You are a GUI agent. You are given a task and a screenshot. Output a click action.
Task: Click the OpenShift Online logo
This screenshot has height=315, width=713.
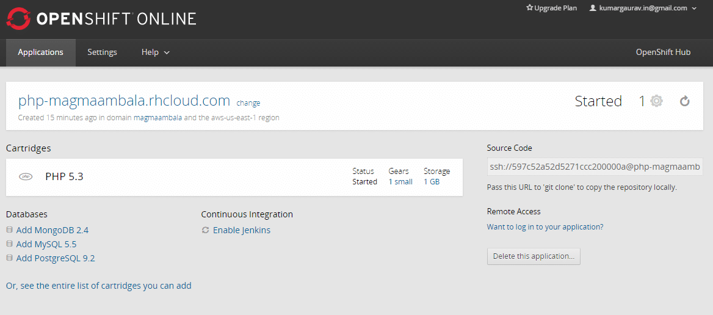coord(101,19)
